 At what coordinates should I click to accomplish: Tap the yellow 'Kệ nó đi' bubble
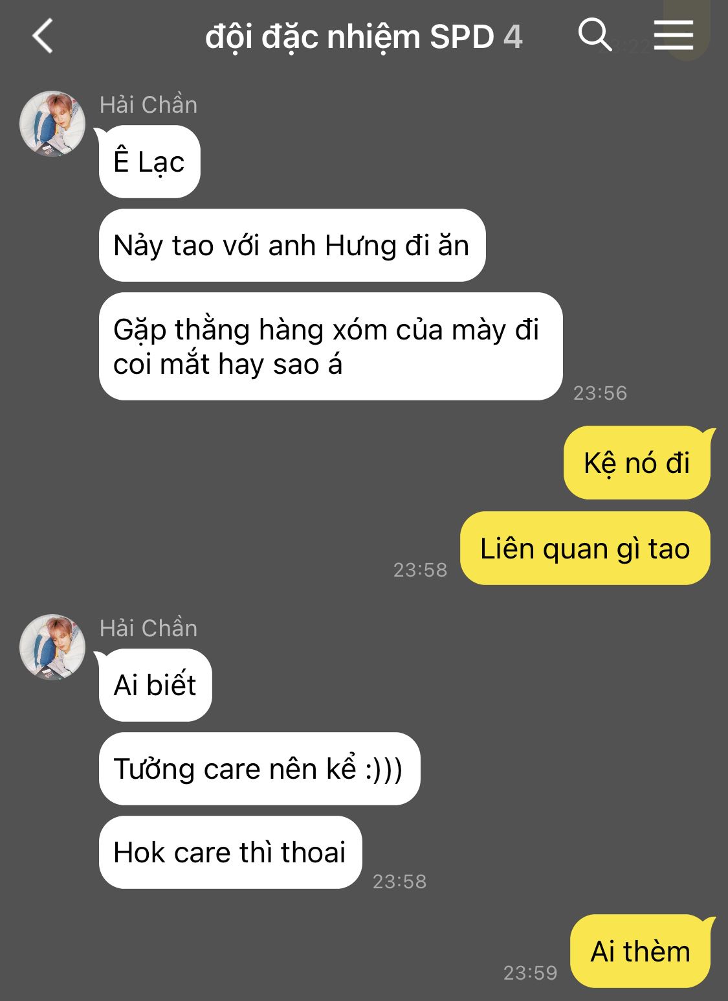pyautogui.click(x=637, y=463)
